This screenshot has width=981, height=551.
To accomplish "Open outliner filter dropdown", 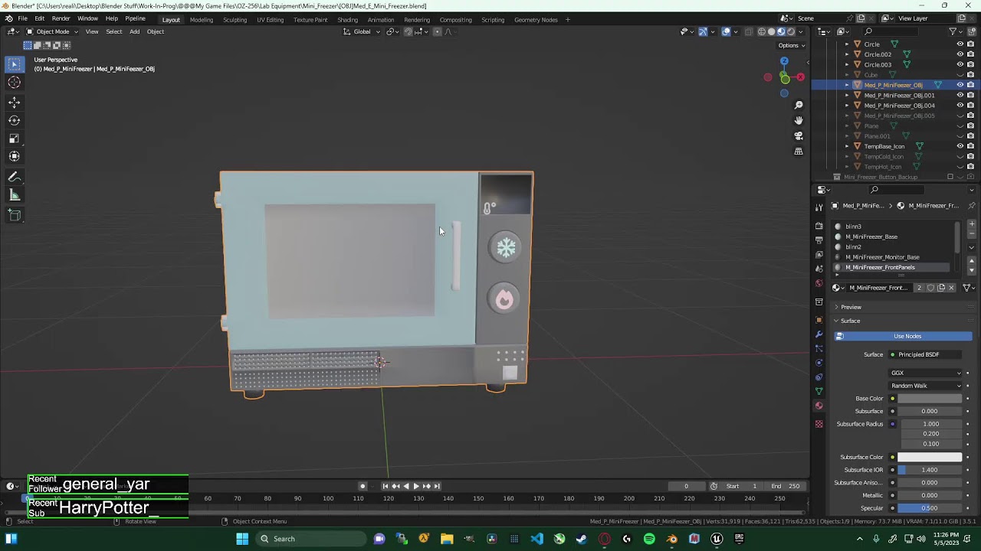I will [955, 31].
